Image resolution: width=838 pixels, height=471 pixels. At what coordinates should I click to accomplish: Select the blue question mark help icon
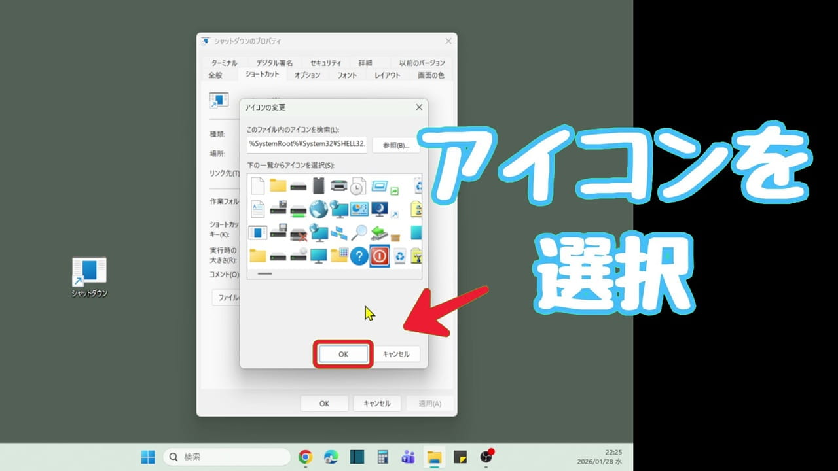[x=359, y=255]
